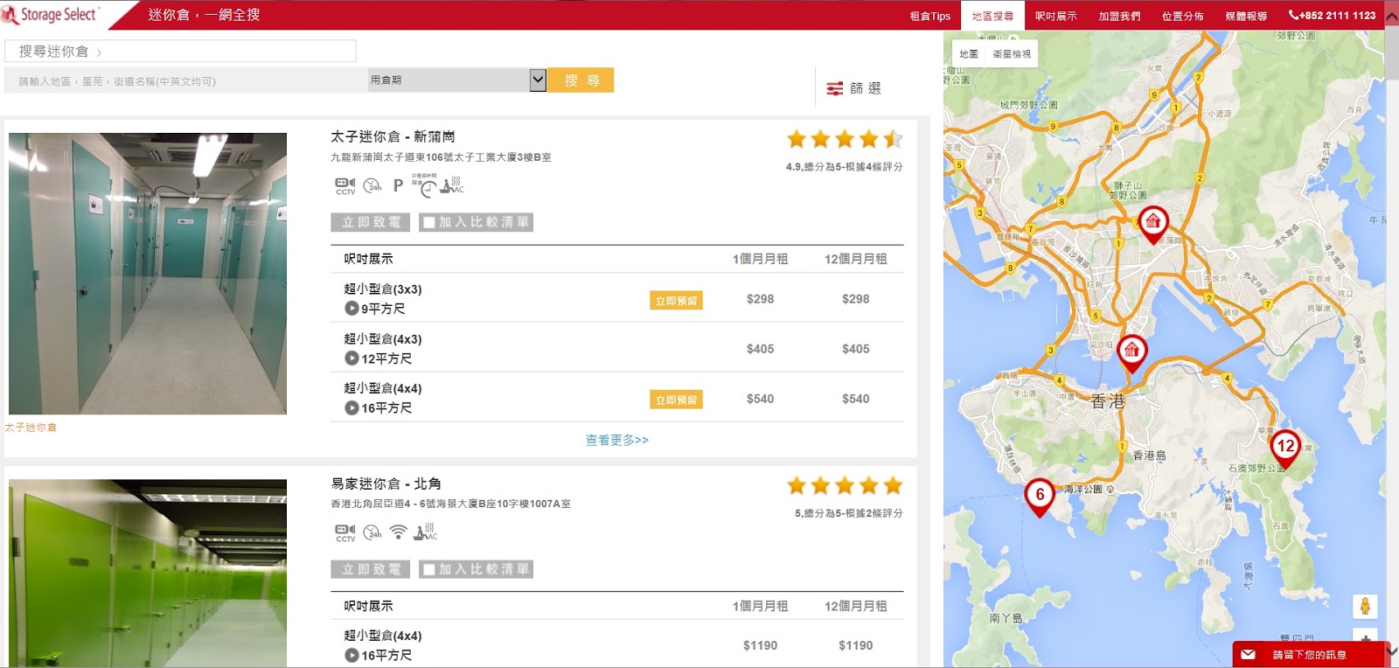This screenshot has width=1399, height=668.
Task: Click the WiFi icon for 易家迷你倉
Action: [398, 532]
